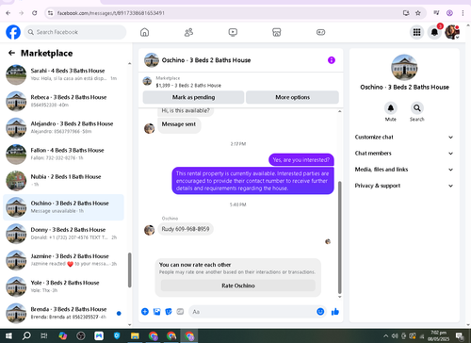Open Brenda 3 Beds 2 Baths conversation
471x343 pixels.
tap(63, 313)
